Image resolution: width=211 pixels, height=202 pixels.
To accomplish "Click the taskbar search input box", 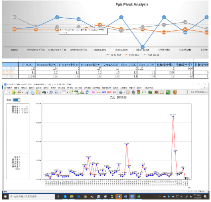I will click(31, 196).
